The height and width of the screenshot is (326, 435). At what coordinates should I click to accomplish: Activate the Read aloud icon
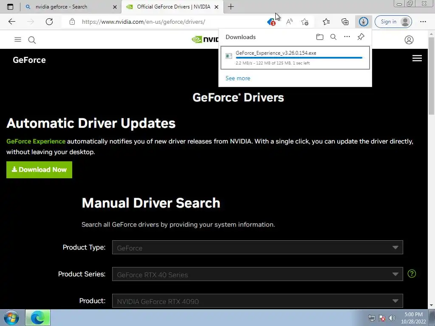[289, 22]
